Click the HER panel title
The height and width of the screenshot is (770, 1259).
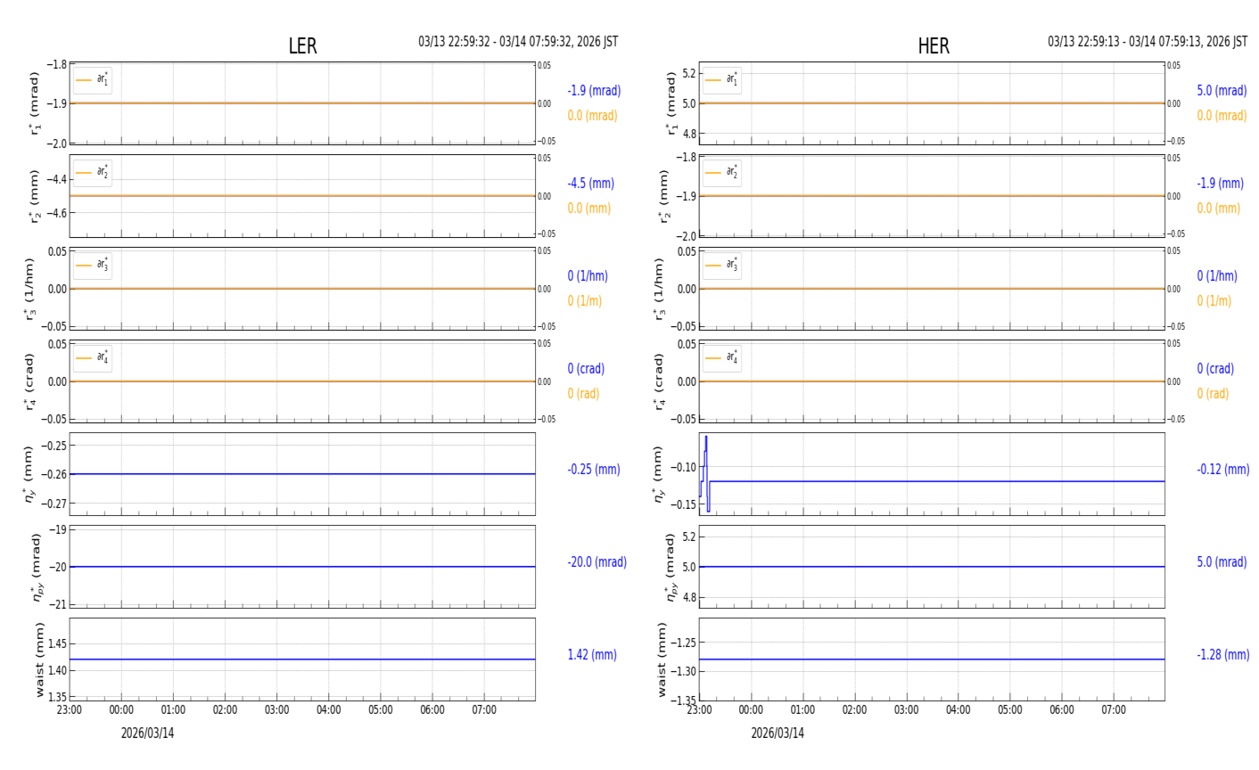click(x=933, y=46)
